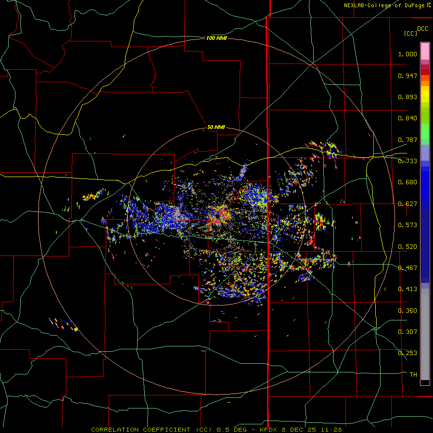
Task: Click the 0.520 legend value
Action: [x=408, y=246]
